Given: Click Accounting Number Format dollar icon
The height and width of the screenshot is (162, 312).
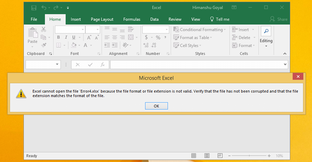Looking at the screenshot, I should [x=146, y=37].
